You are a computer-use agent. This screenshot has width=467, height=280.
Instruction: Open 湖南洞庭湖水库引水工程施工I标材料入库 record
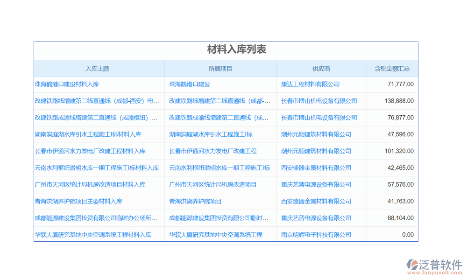(x=88, y=134)
